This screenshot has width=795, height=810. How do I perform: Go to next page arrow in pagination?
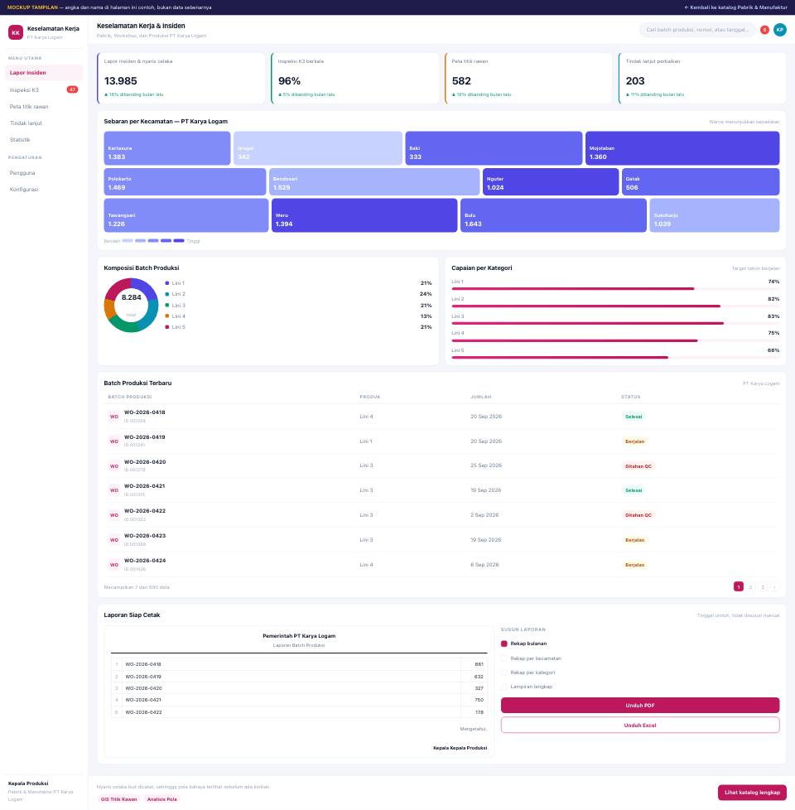[x=774, y=587]
